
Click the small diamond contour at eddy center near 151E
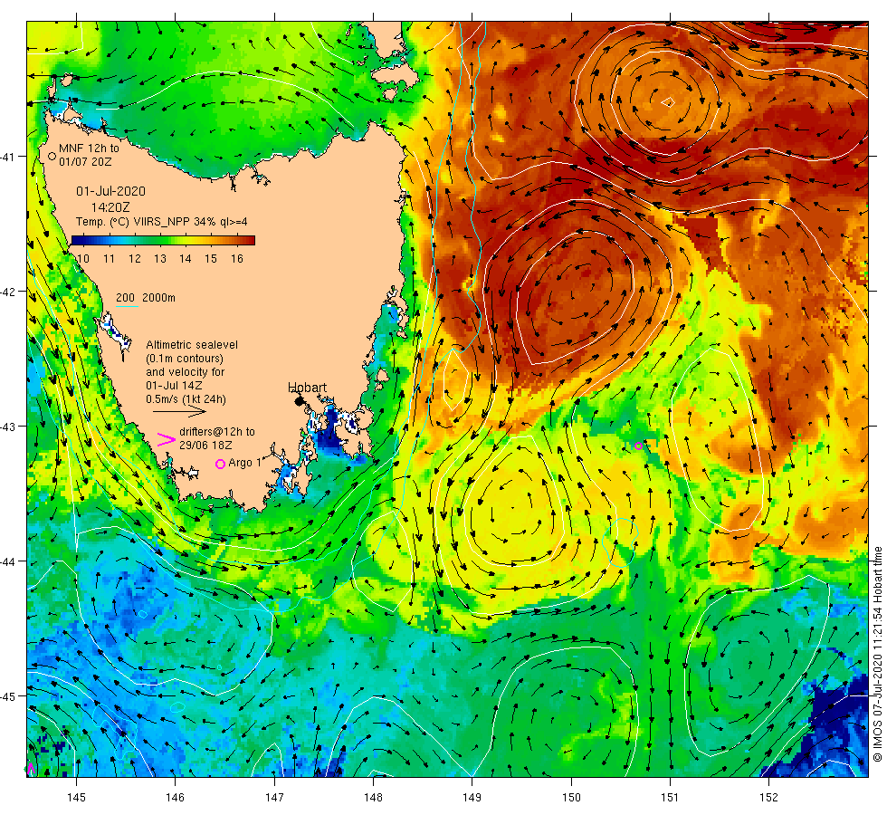pyautogui.click(x=669, y=101)
